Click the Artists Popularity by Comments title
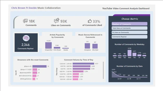Image resolution: width=163 pixels, height=91 pixels. pos(57,36)
